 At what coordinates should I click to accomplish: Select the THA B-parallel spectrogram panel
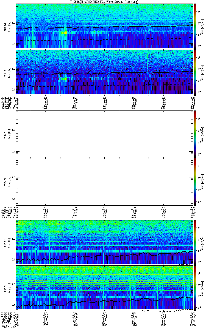click(105, 72)
